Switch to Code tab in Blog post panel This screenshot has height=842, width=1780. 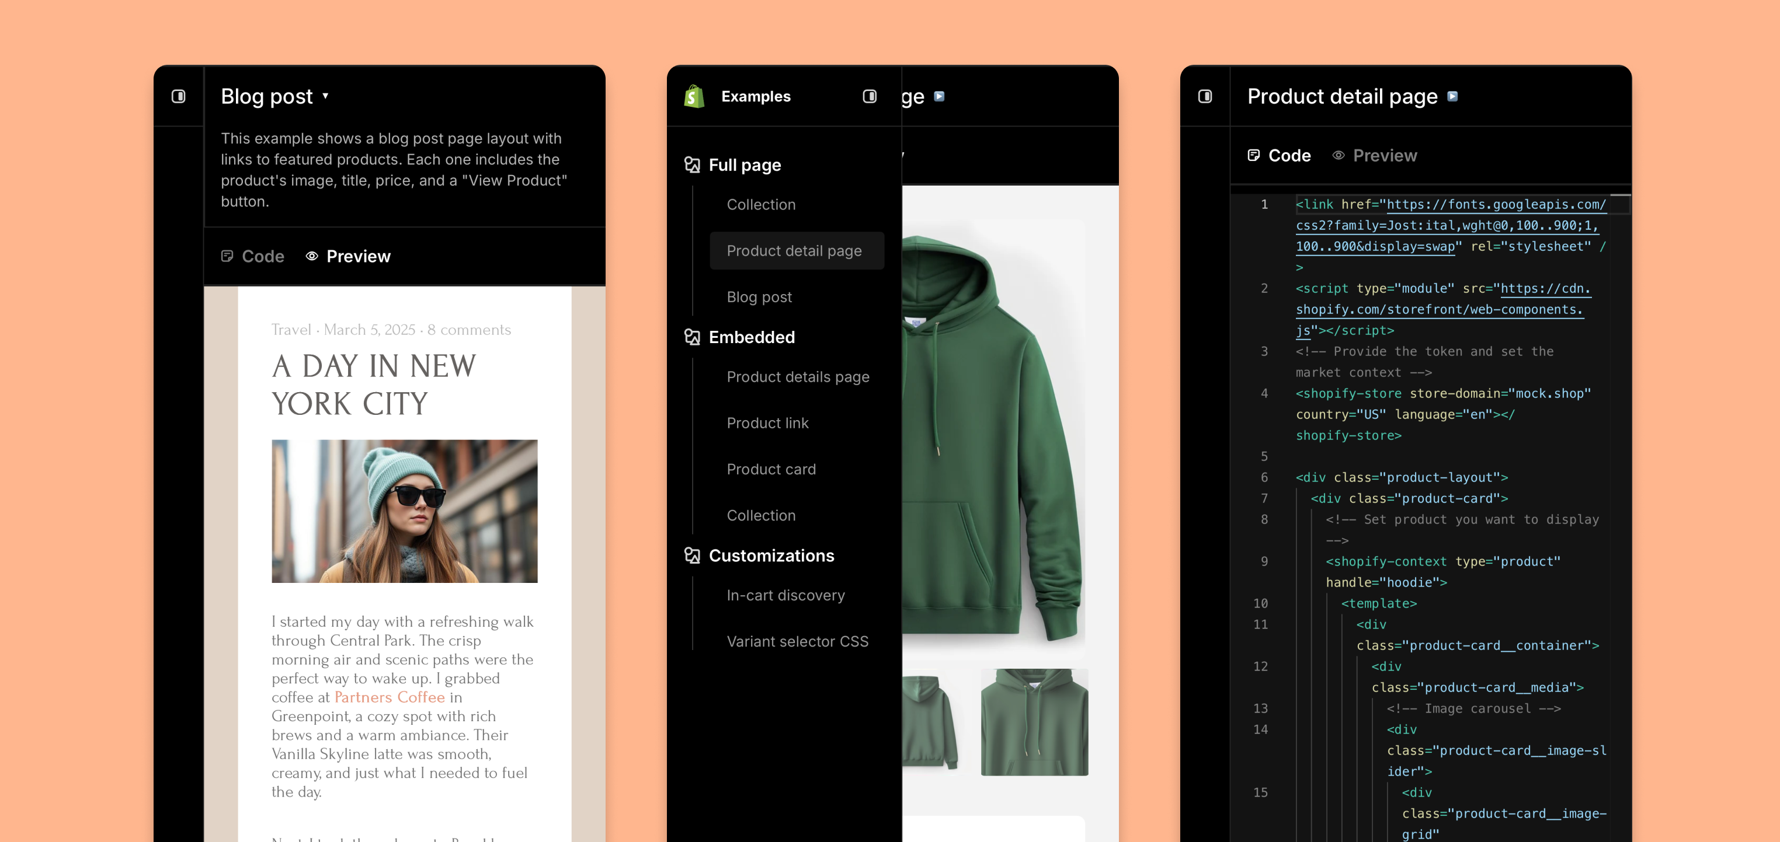point(253,256)
